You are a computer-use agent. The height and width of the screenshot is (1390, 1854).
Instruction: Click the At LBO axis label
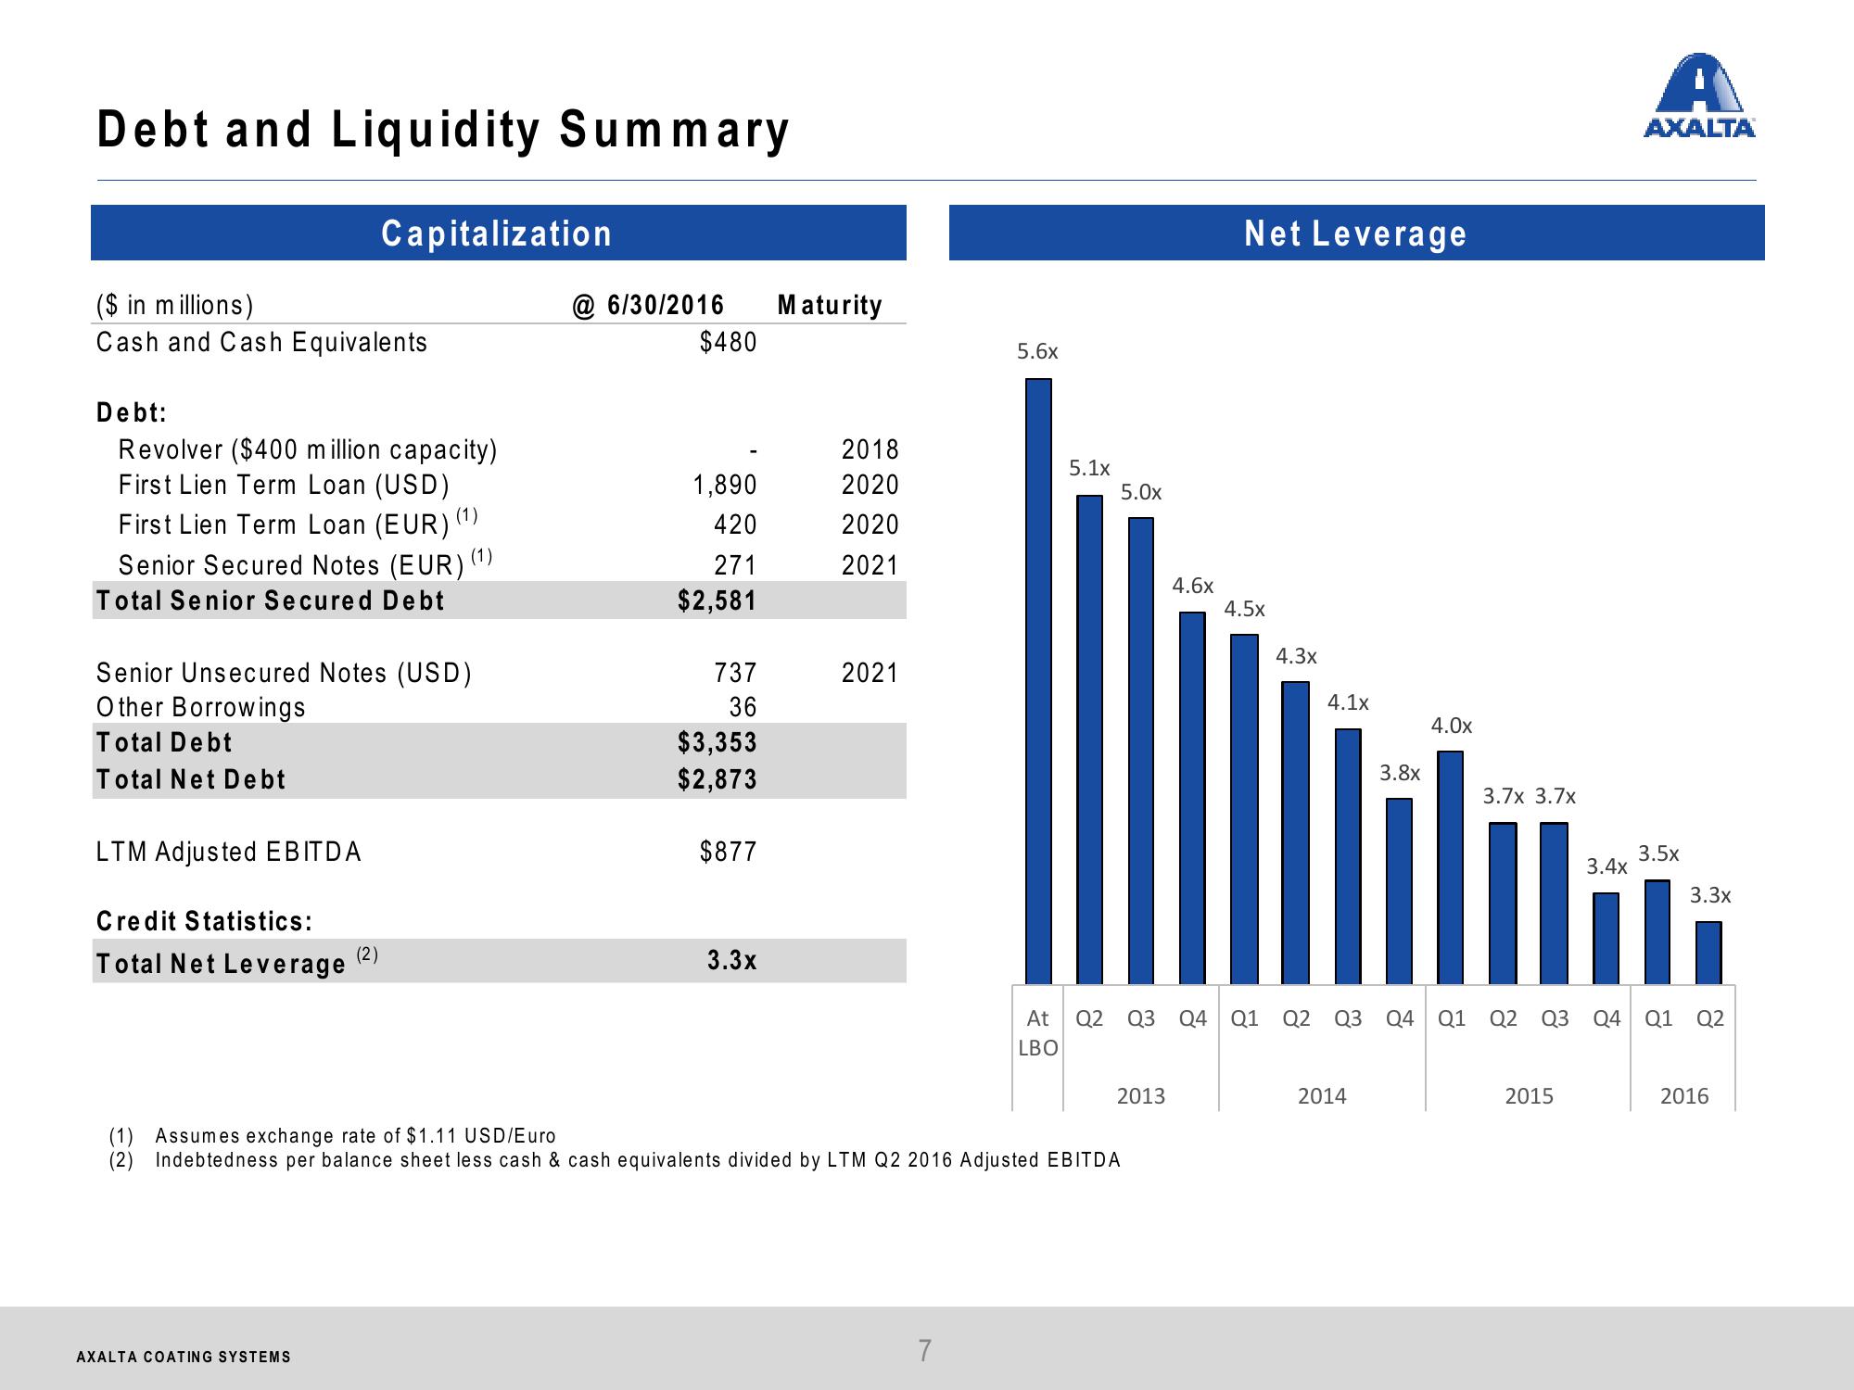[x=1038, y=1033]
